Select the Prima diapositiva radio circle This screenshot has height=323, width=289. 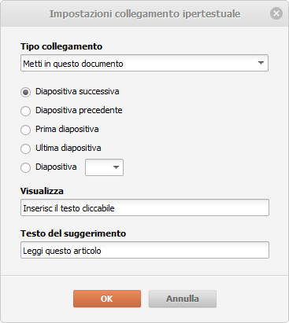pos(25,130)
